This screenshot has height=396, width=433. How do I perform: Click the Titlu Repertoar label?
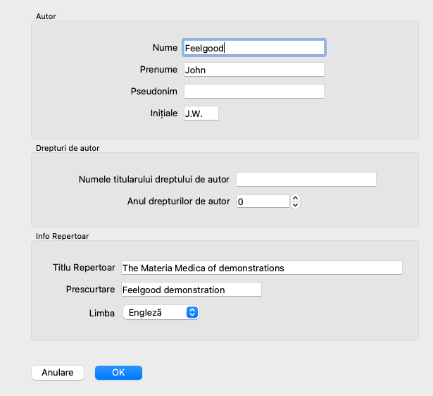84,268
